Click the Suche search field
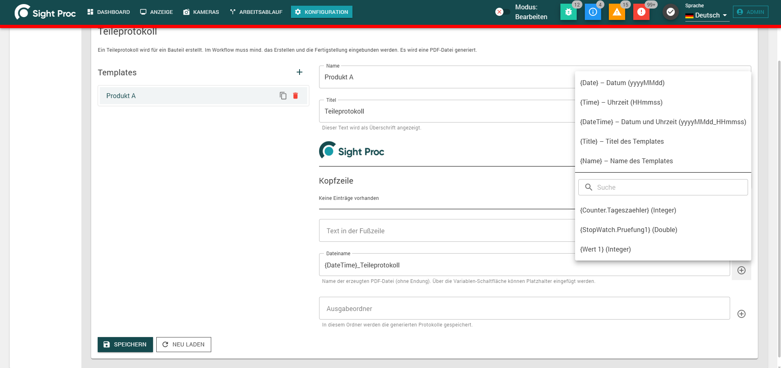This screenshot has height=368, width=781. click(663, 187)
